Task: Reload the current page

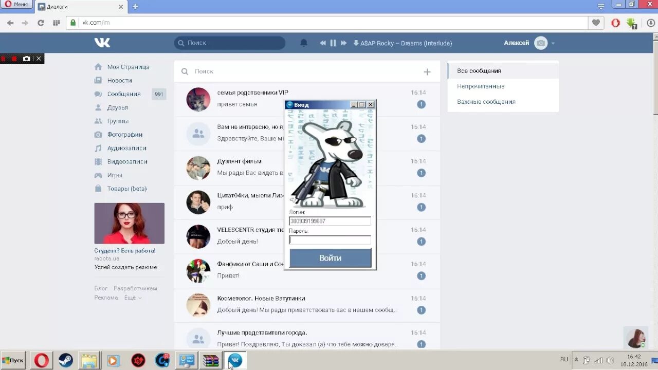Action: [41, 23]
